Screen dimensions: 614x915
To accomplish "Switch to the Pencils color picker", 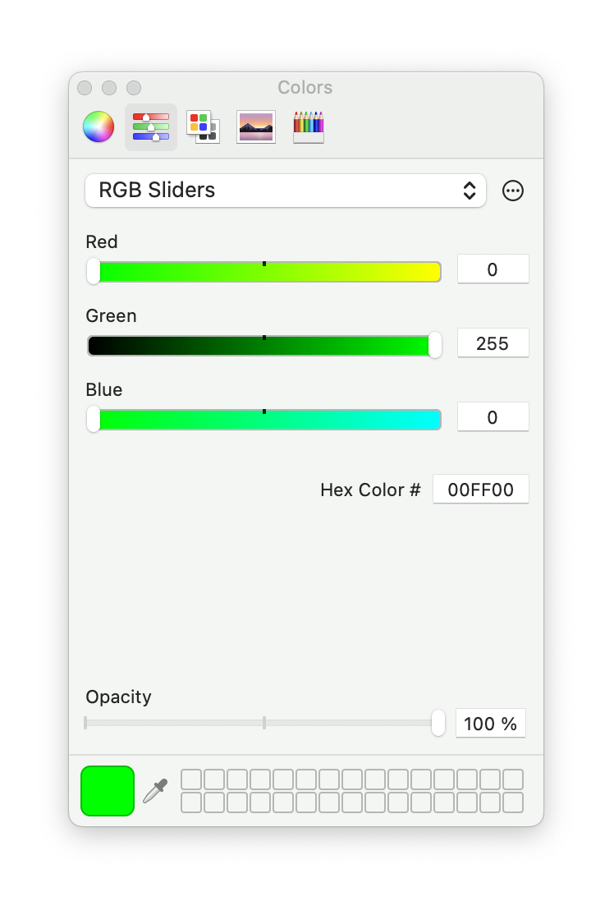I will tap(309, 127).
